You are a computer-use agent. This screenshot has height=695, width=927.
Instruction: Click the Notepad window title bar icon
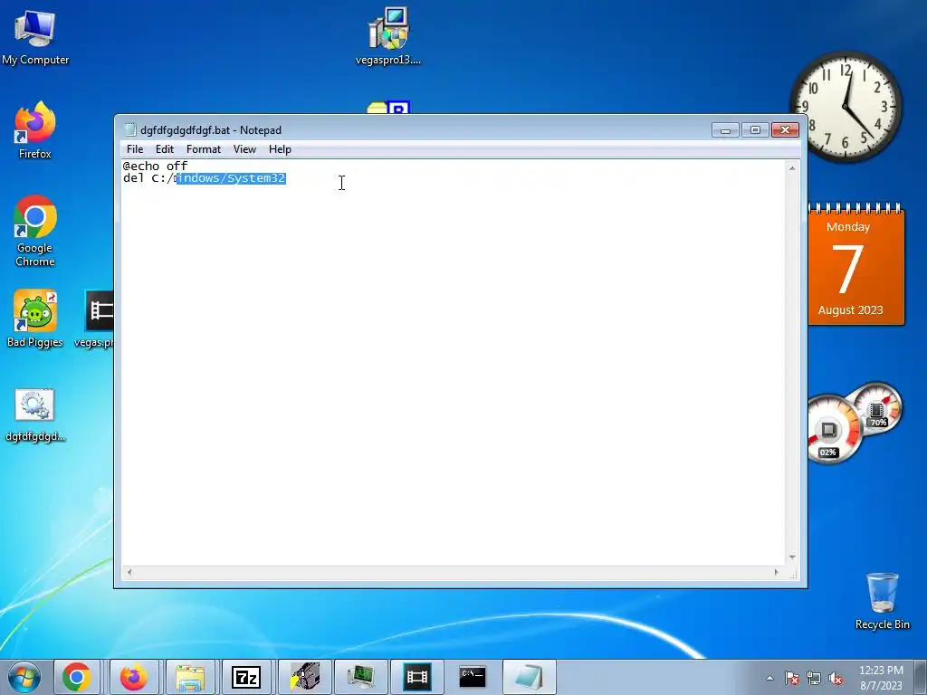(130, 130)
